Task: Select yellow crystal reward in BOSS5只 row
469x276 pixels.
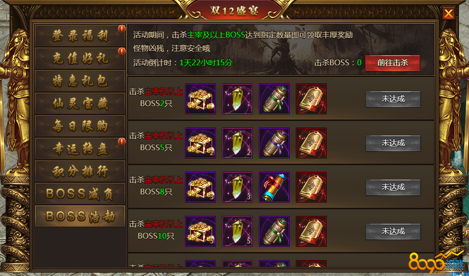Action: [237, 143]
